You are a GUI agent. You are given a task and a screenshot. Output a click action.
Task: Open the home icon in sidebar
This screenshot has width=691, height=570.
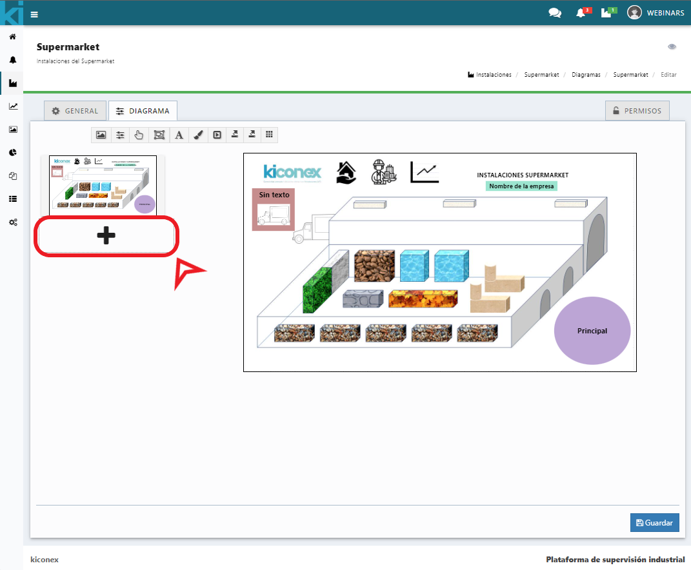point(12,37)
